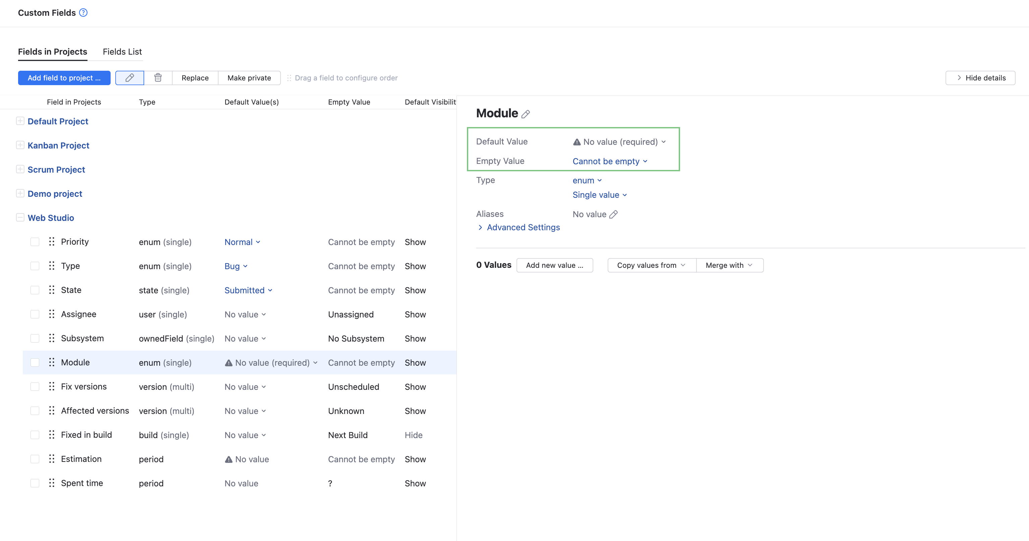Click Hide details in the top right

(x=980, y=77)
